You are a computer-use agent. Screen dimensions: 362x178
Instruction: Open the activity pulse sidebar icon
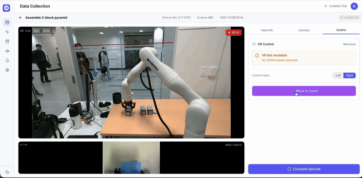[7, 32]
